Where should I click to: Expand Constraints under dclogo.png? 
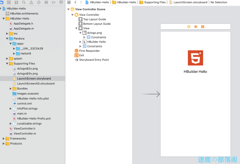(x=84, y=37)
